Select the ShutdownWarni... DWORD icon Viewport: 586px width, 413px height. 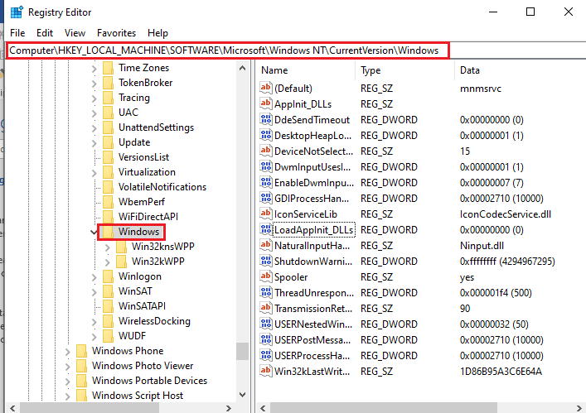click(266, 262)
